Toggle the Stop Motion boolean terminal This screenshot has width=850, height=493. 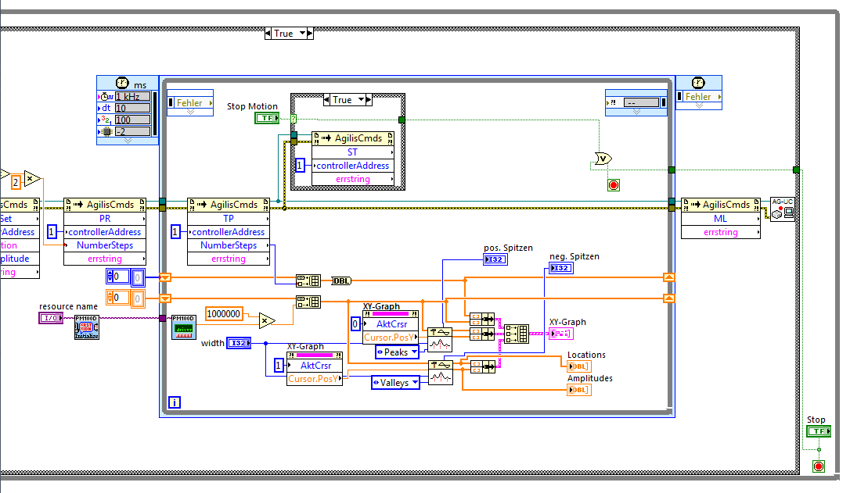tap(267, 117)
